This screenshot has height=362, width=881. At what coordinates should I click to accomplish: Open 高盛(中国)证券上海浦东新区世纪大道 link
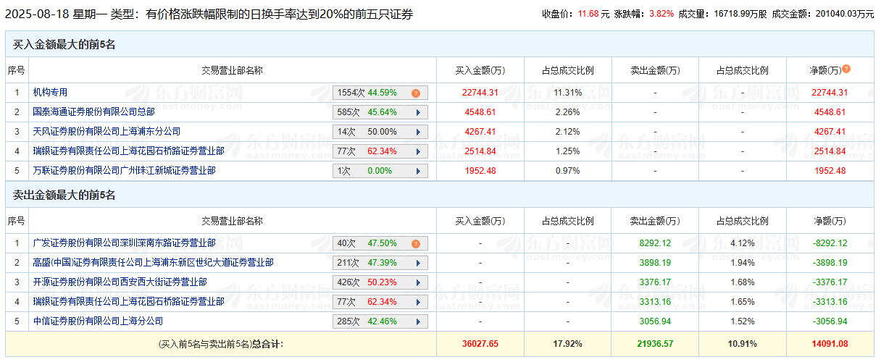(x=153, y=263)
